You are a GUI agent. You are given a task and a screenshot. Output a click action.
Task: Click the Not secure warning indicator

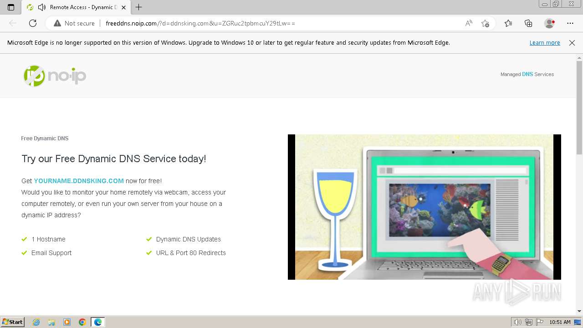pyautogui.click(x=74, y=23)
